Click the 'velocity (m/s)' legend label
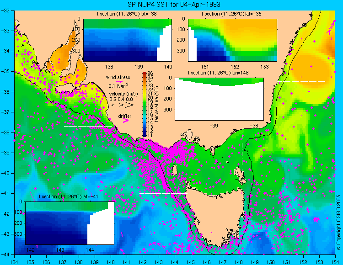This screenshot has width=343, height=265. click(123, 94)
